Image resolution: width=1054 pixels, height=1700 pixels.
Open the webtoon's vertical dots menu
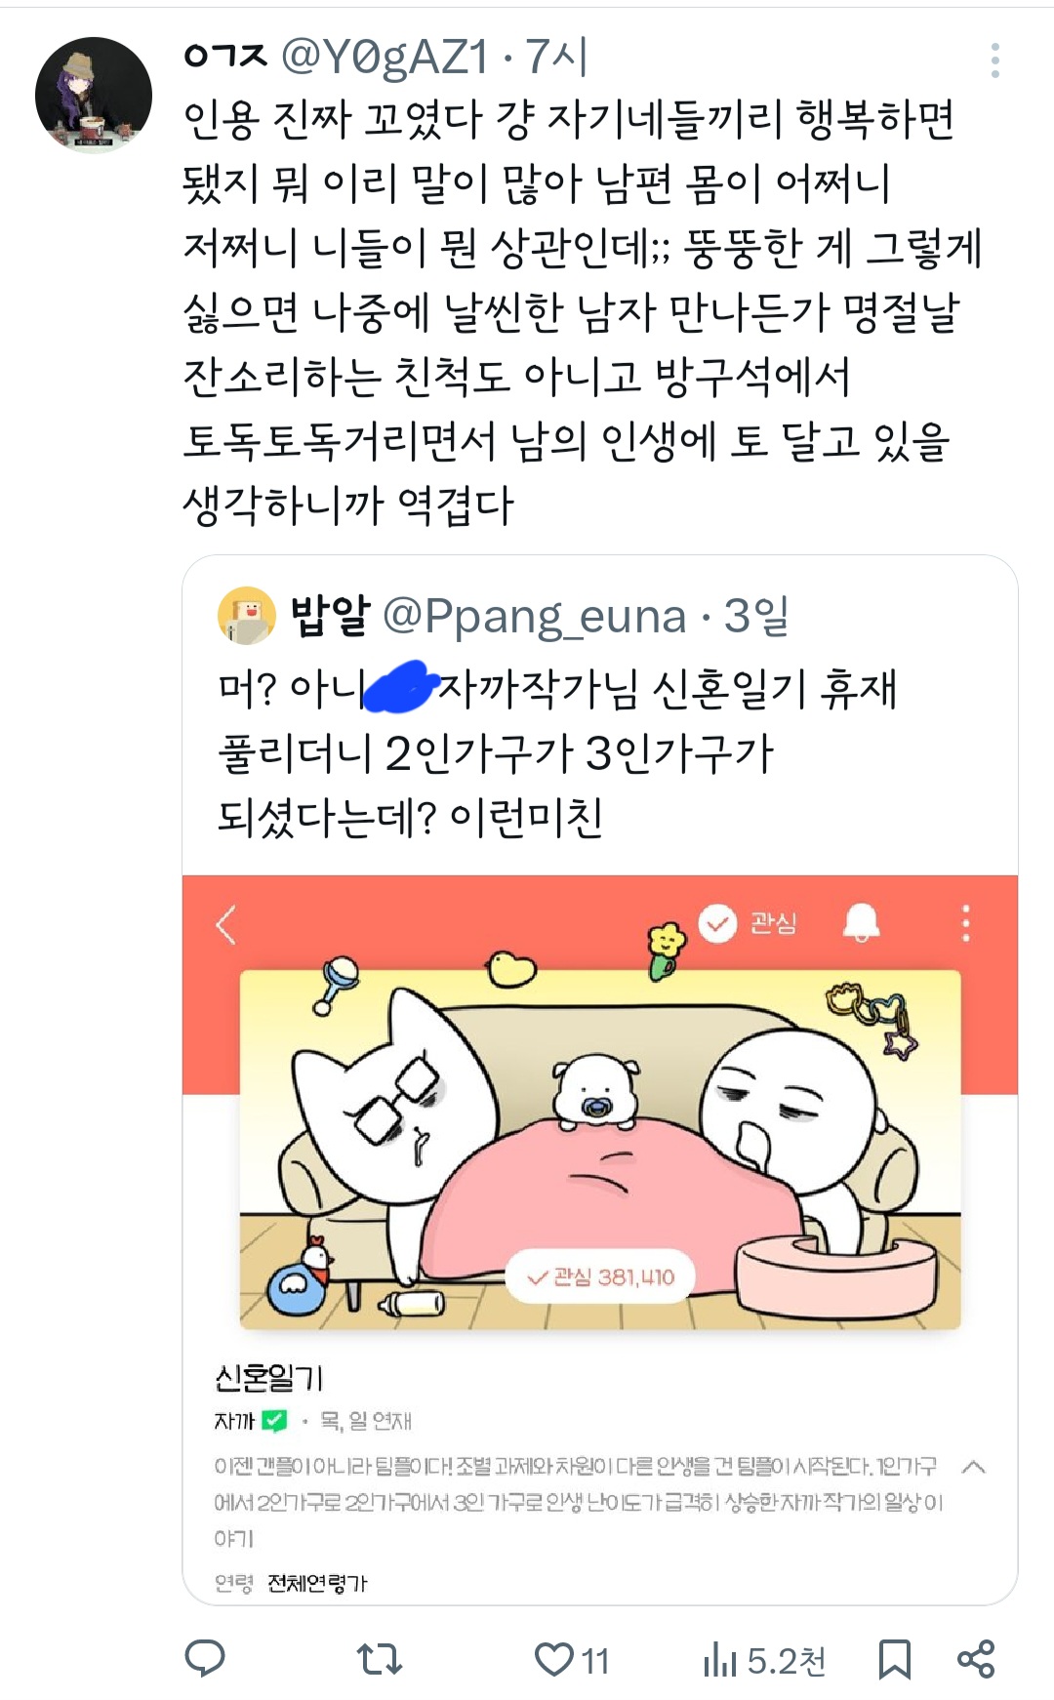966,922
